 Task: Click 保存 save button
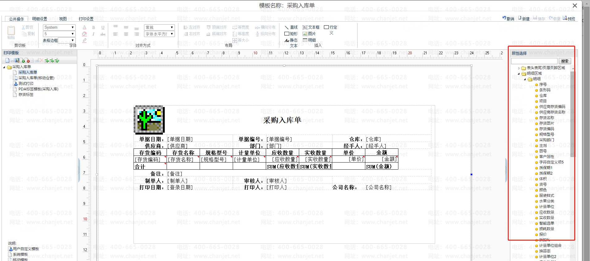pyautogui.click(x=539, y=19)
